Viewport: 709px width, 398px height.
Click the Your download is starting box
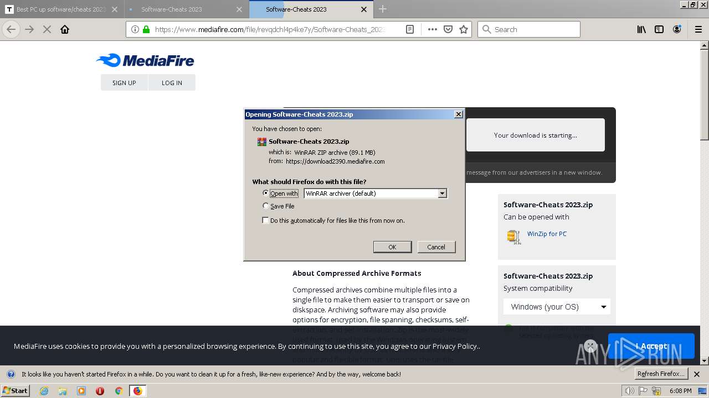(x=535, y=135)
